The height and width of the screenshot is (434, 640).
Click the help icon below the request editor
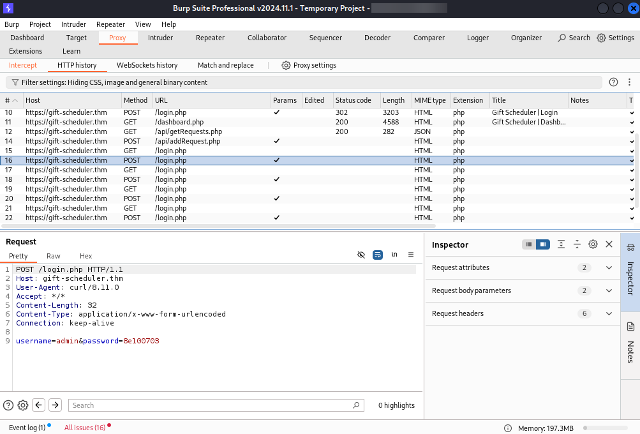(x=8, y=405)
